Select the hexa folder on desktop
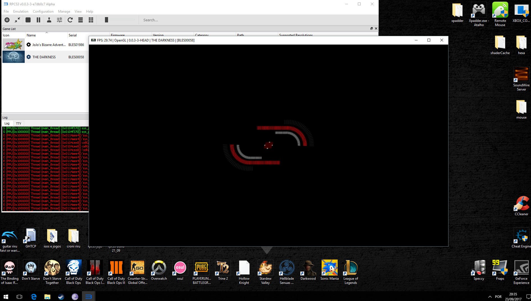The height and width of the screenshot is (301, 531). point(521,45)
